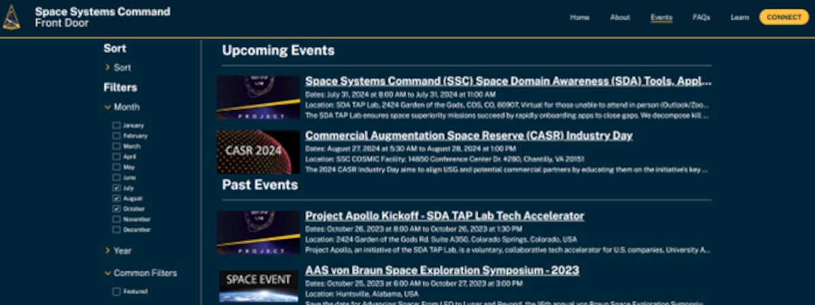This screenshot has height=305, width=815.
Task: Check the Featured common filter
Action: 117,291
